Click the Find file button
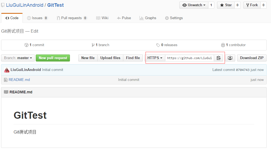Viewport: 271px width, 150px height. click(x=133, y=58)
